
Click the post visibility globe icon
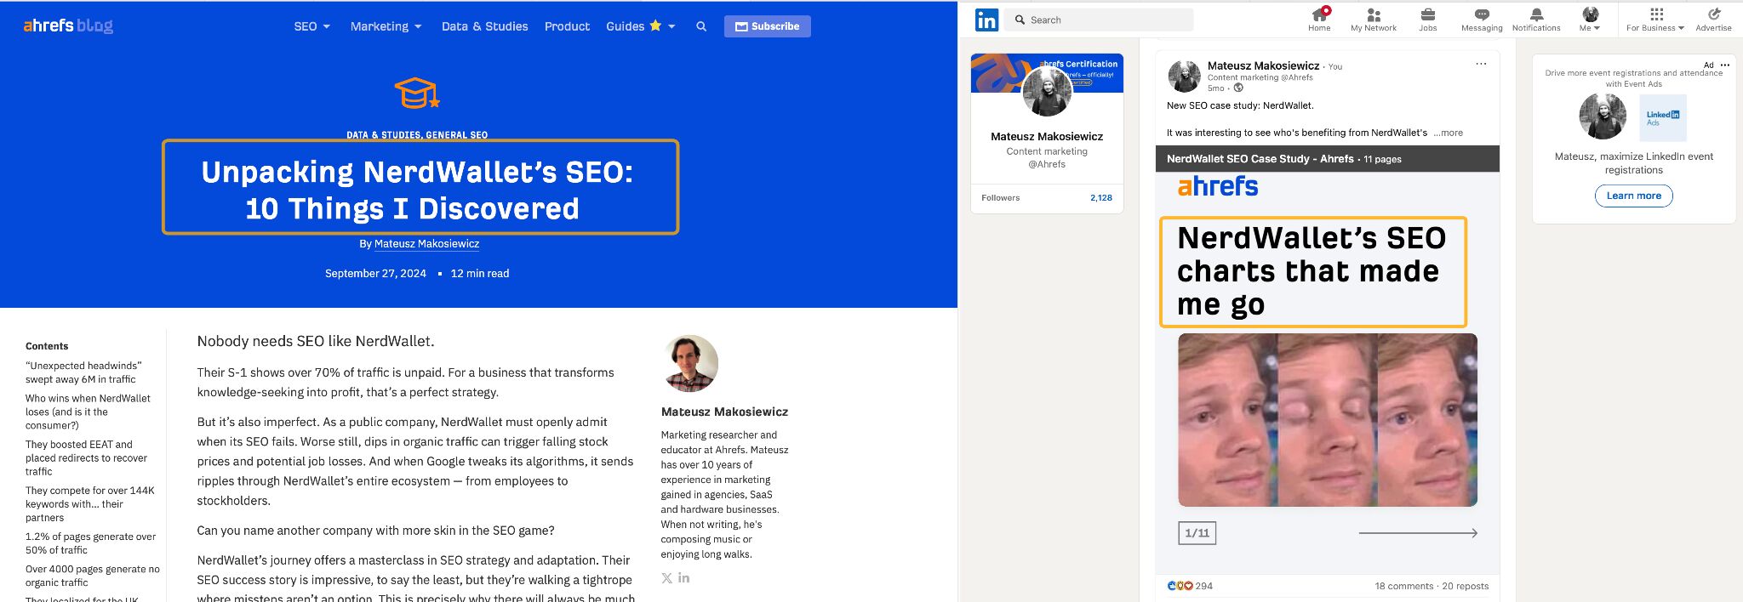click(x=1238, y=88)
